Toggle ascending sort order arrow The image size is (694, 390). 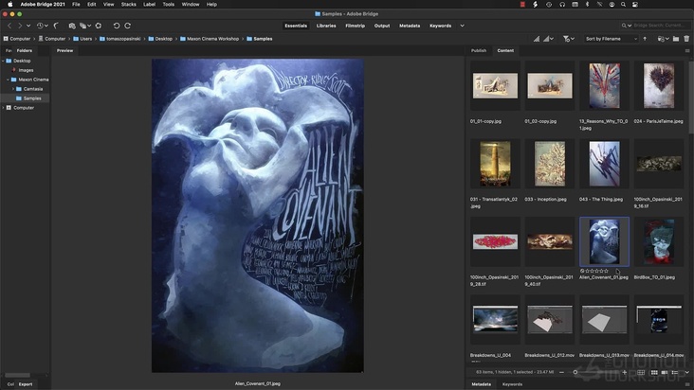pyautogui.click(x=646, y=39)
